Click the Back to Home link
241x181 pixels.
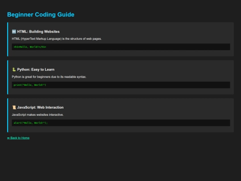(18, 138)
